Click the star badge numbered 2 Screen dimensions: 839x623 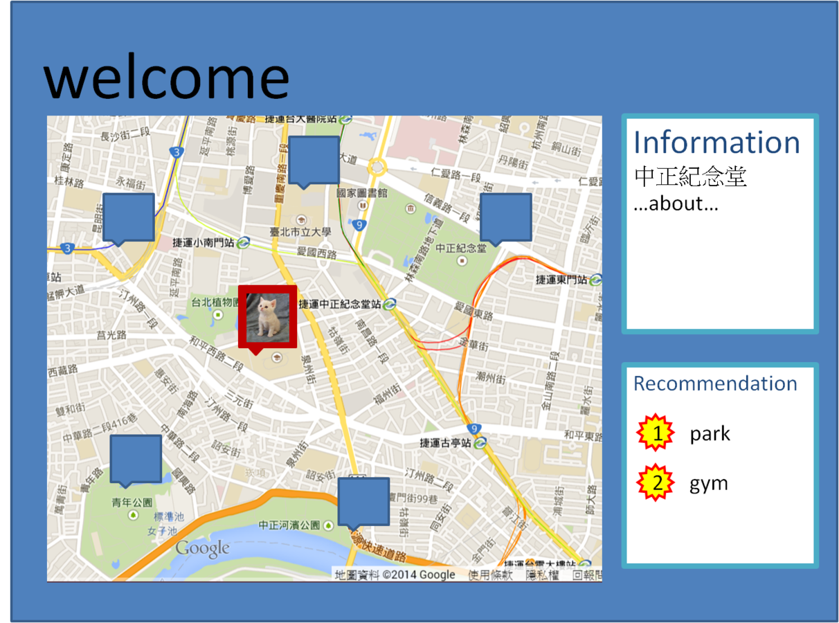click(x=654, y=482)
